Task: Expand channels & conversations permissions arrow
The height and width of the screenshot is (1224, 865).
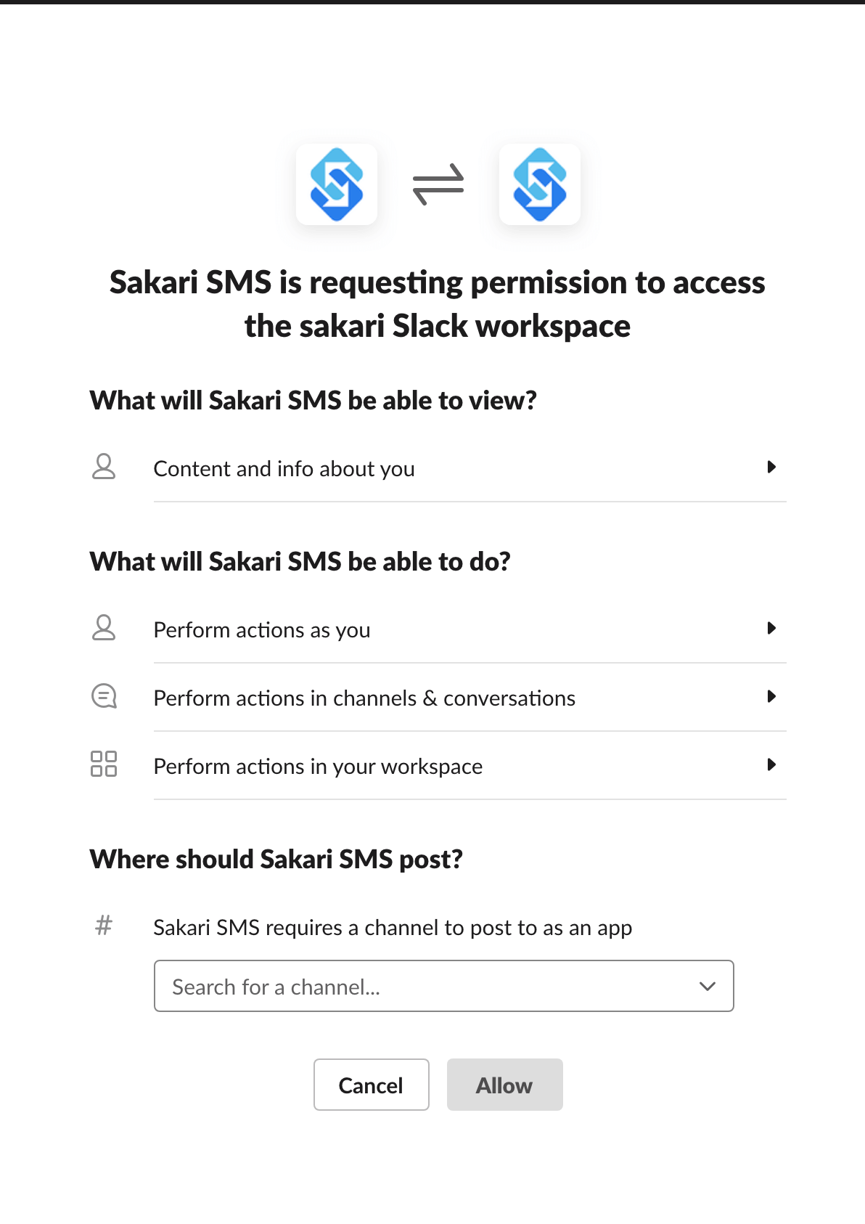Action: [x=771, y=696]
